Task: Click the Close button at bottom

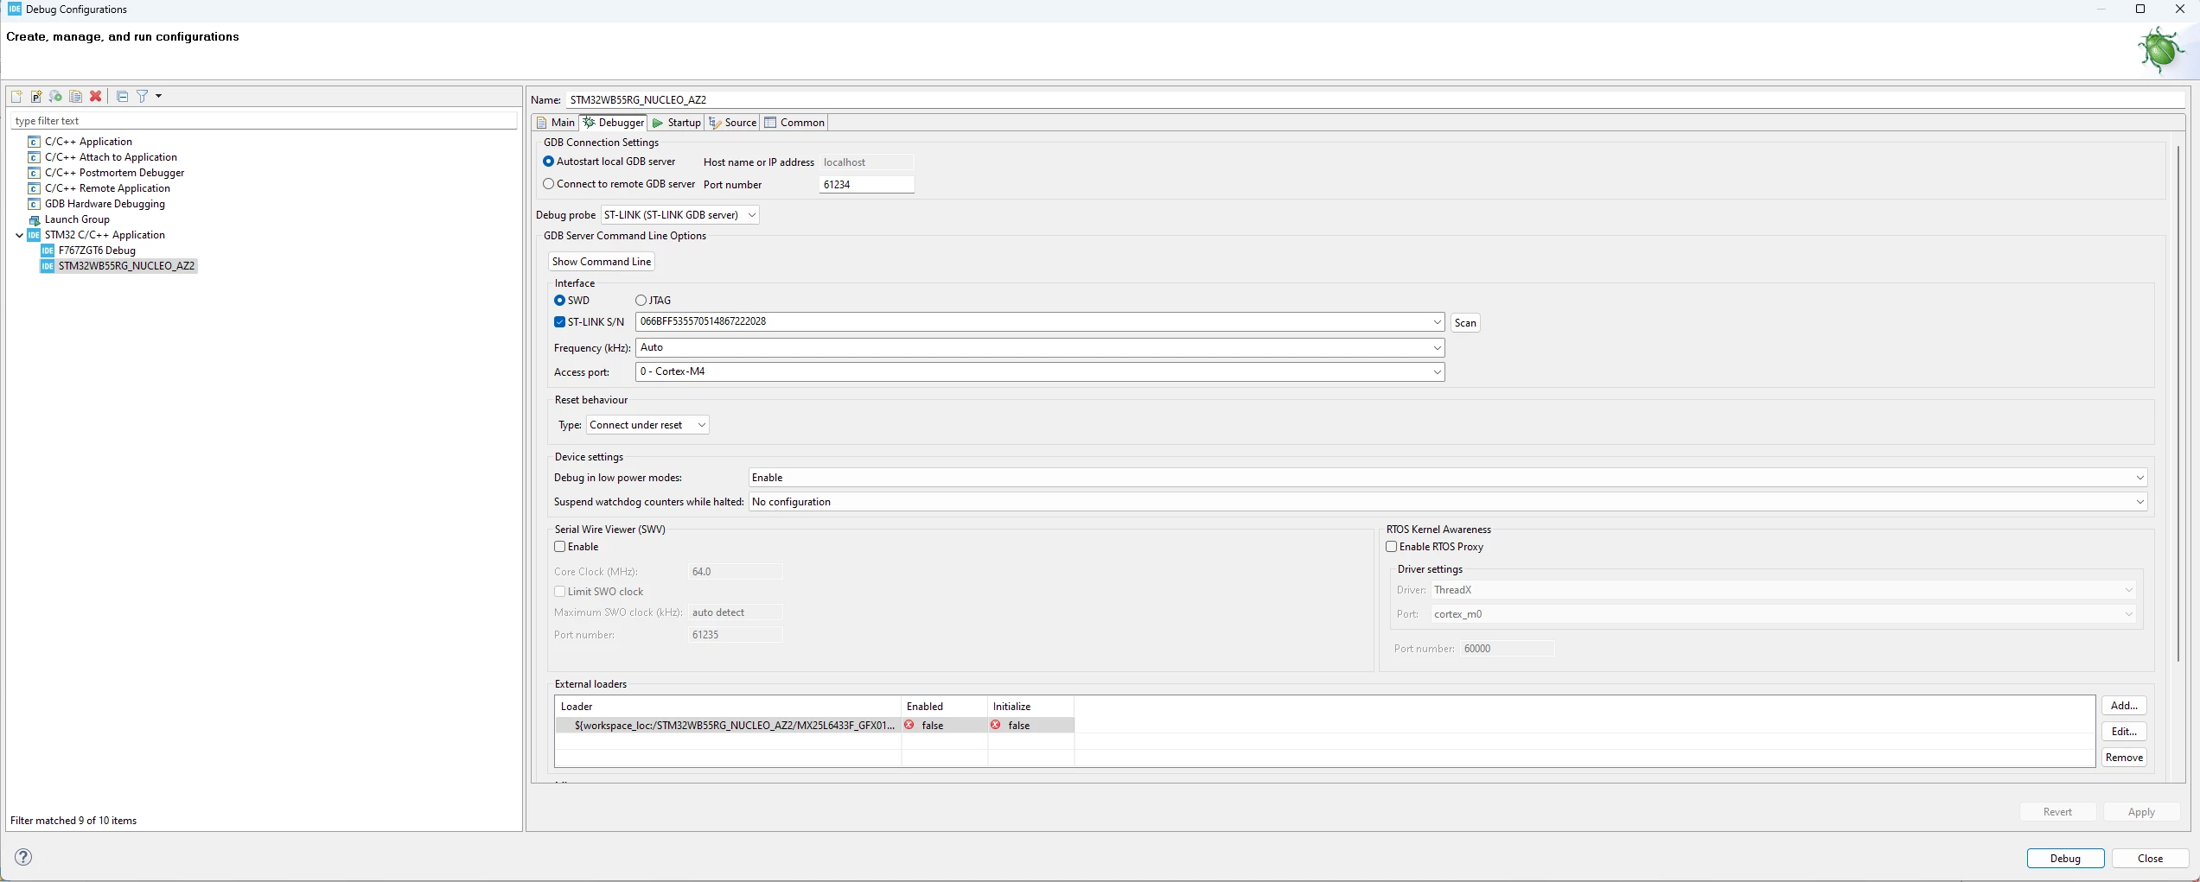Action: [x=2150, y=859]
